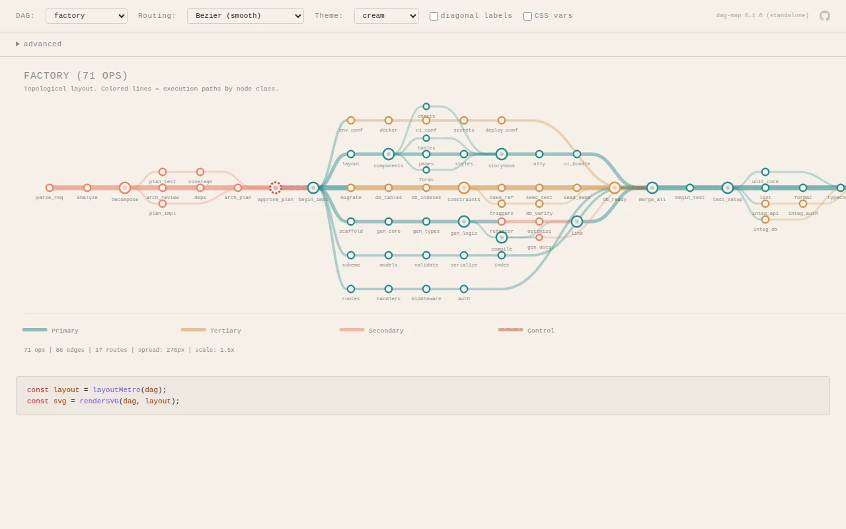Click the deploy_conf node

tap(502, 120)
